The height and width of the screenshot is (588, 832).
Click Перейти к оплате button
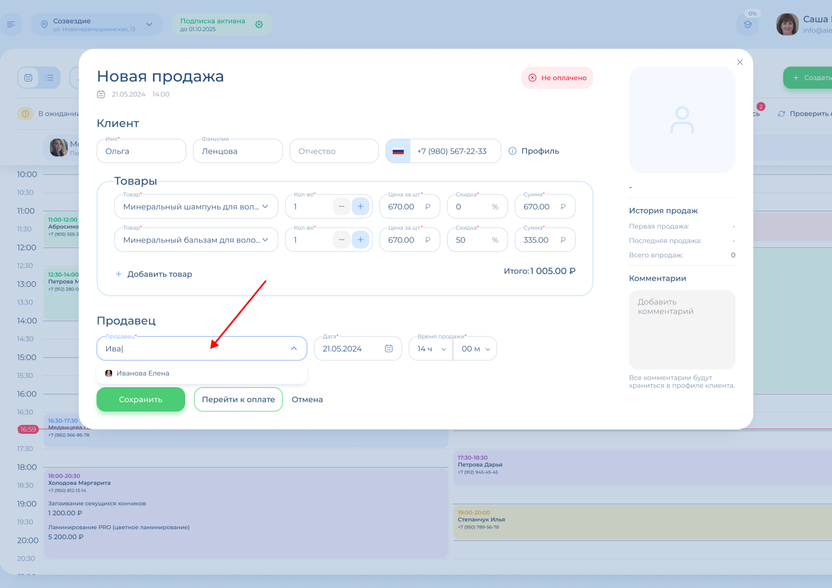tap(238, 399)
